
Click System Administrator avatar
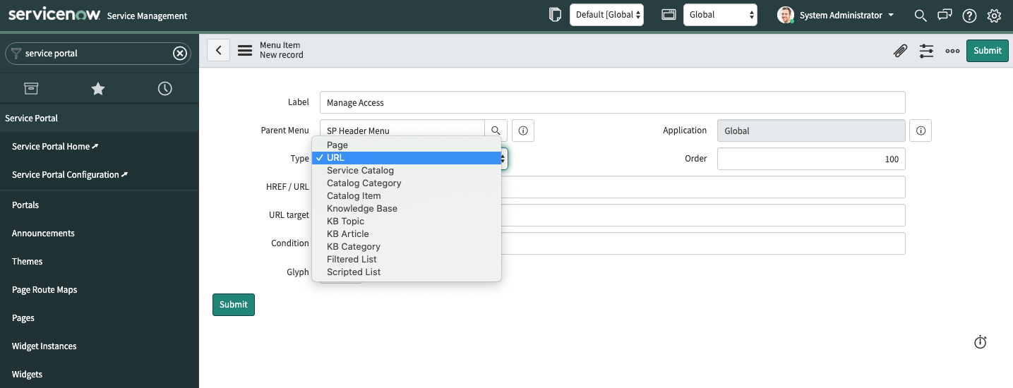786,15
